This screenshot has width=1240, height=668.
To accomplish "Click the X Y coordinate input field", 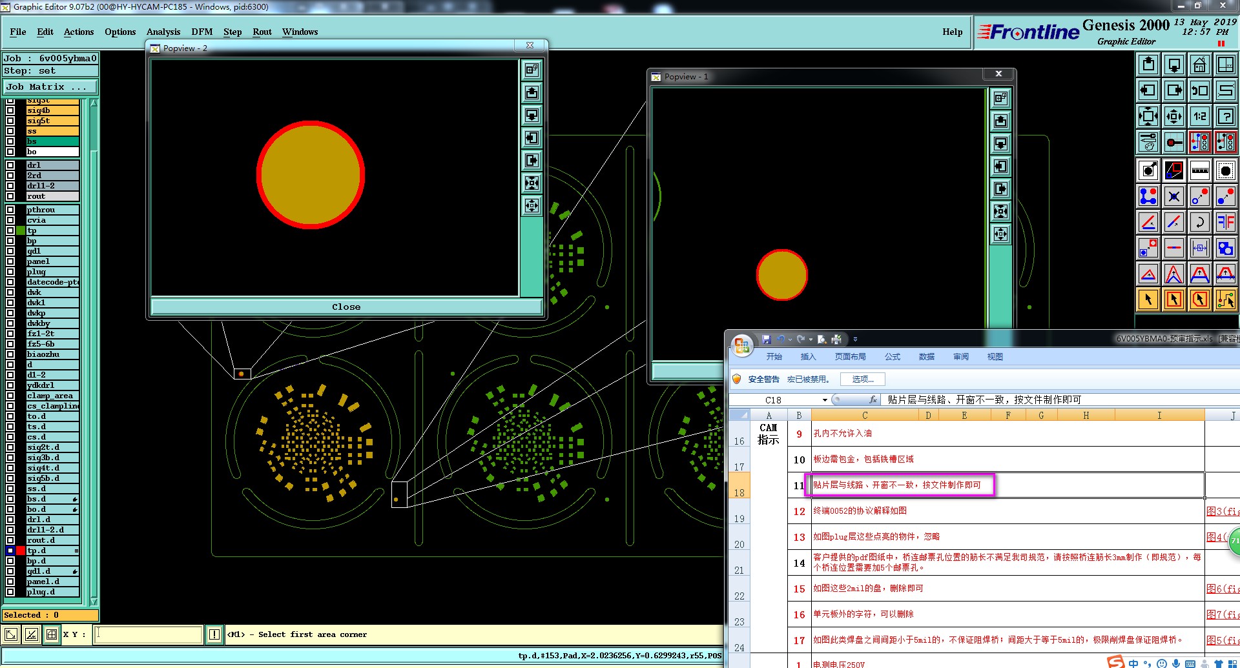I will click(x=149, y=634).
